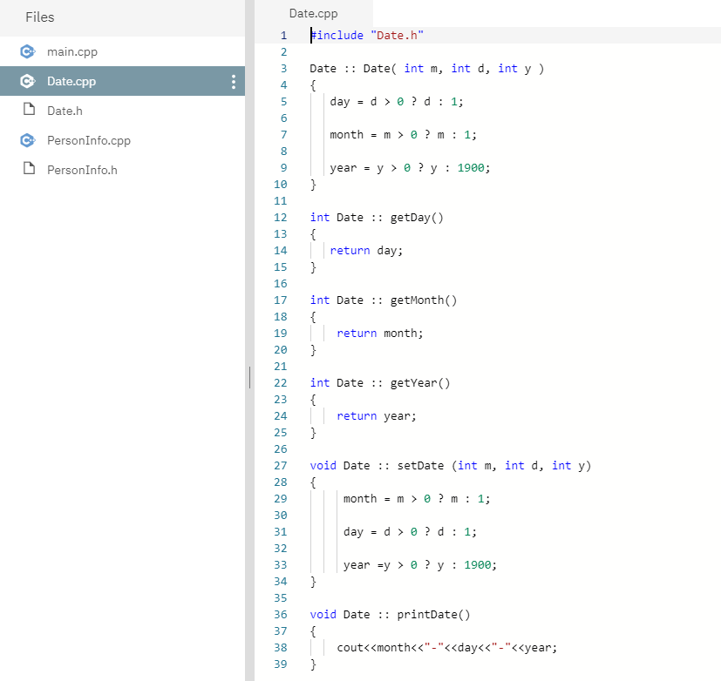Click the C++ icon beside Date.cpp
The height and width of the screenshot is (681, 721).
[28, 81]
